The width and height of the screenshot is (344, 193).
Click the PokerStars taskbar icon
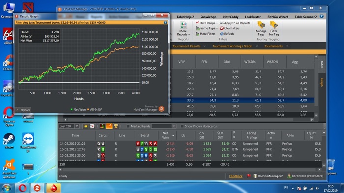coord(54,188)
